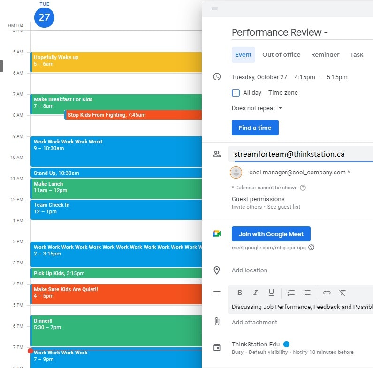Image resolution: width=373 pixels, height=368 pixels.
Task: Click the clock icon beside event date
Action: coord(217,77)
